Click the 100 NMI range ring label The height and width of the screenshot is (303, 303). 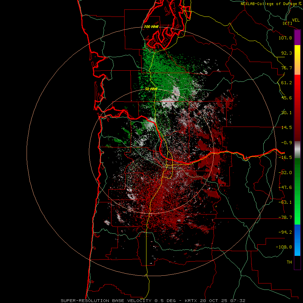coord(151,27)
